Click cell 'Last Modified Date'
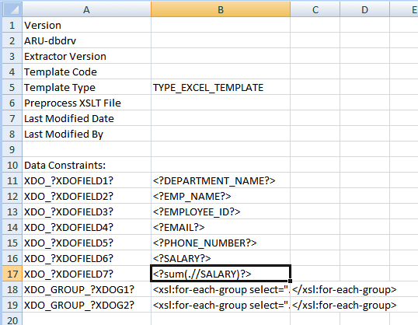Viewport: 418px width, 325px height. (87, 118)
